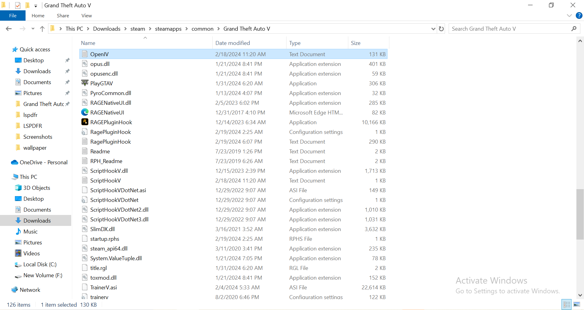Image resolution: width=584 pixels, height=310 pixels.
Task: Click the Search Grand Theft Auto V box
Action: coord(509,29)
